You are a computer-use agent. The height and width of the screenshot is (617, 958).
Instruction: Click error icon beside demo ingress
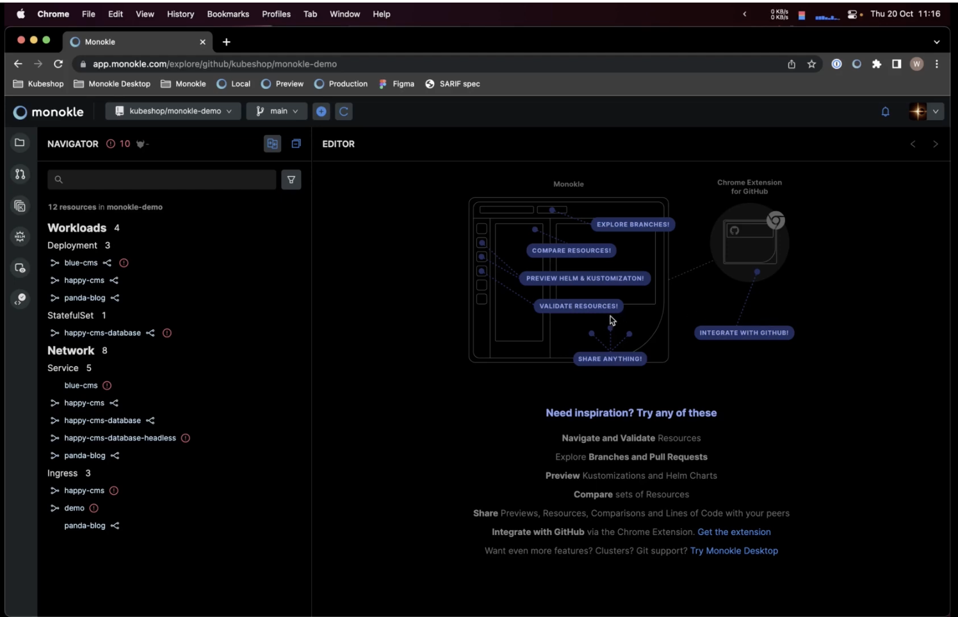coord(94,508)
